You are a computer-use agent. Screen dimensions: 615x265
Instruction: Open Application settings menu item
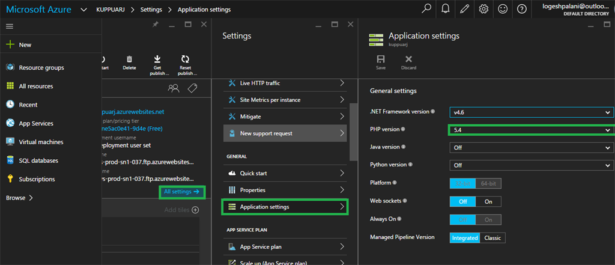[285, 207]
